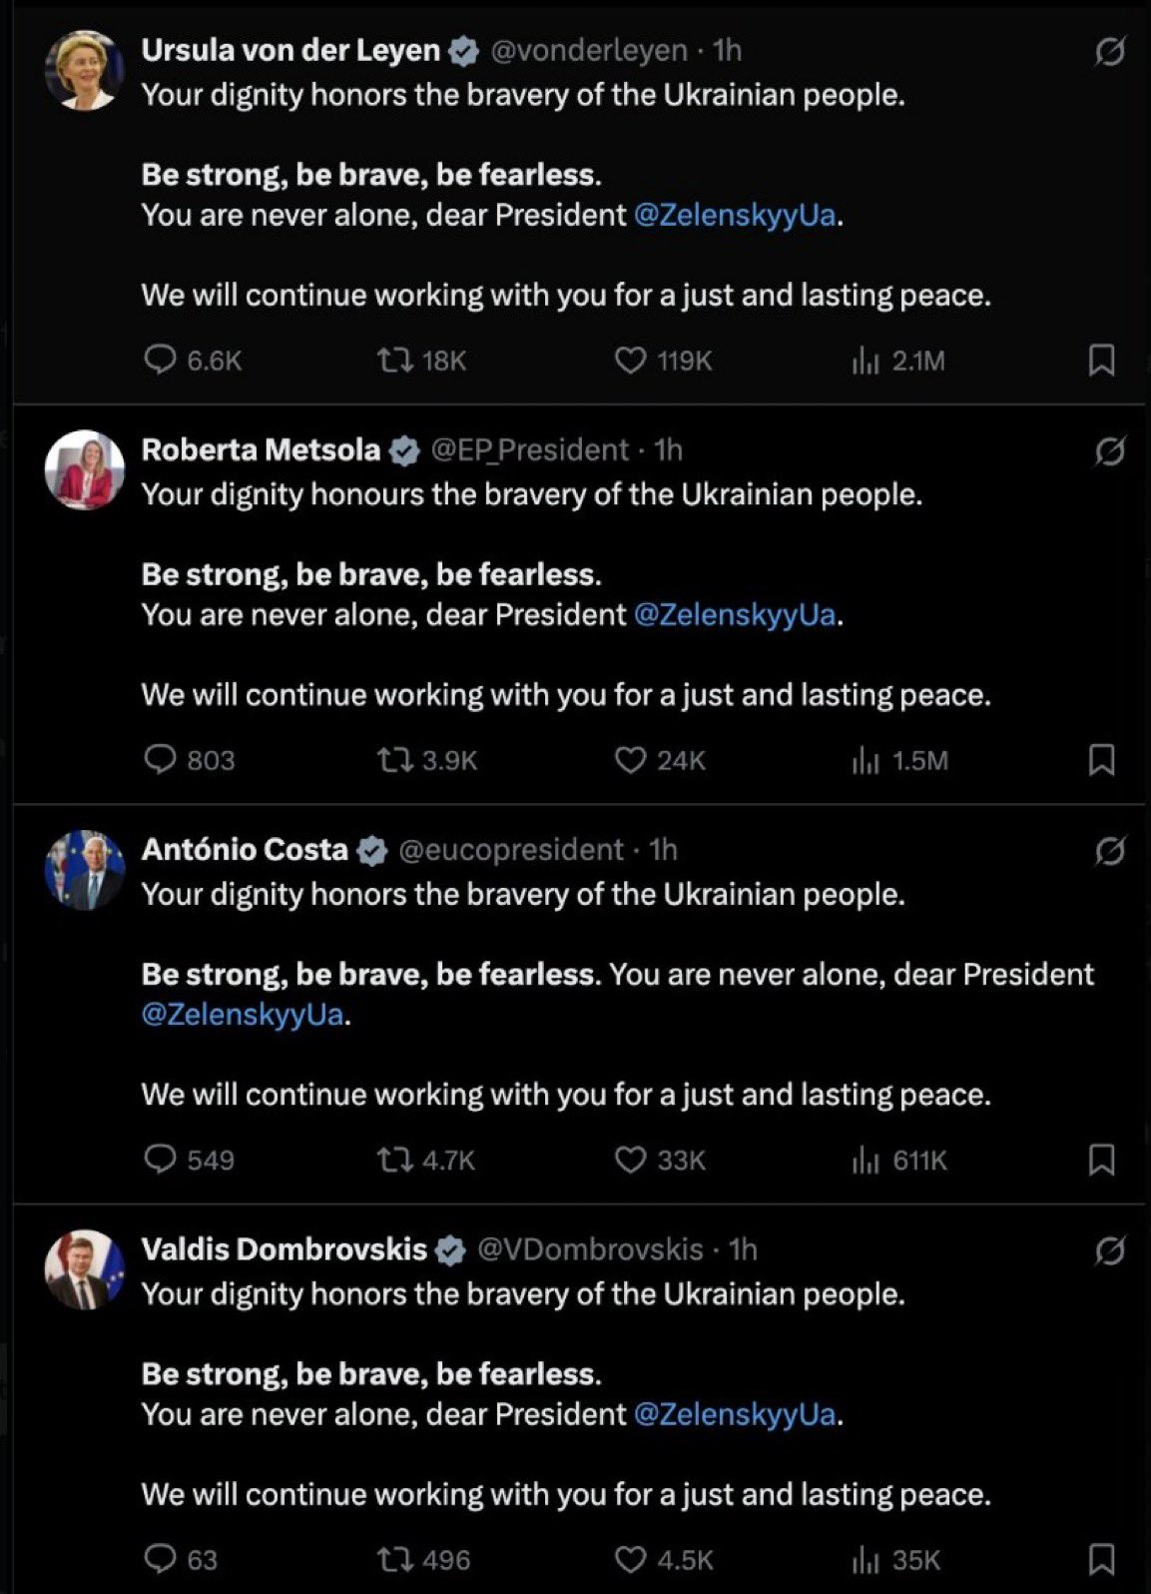
Task: Click @ZelenskyyUa mention in Costa's tweet
Action: click(243, 1015)
